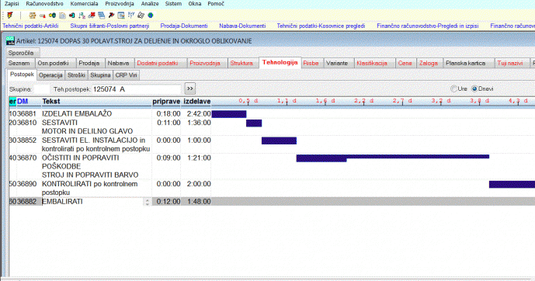
Task: Click the 2,2 d timeline marker
Action: click(363, 101)
